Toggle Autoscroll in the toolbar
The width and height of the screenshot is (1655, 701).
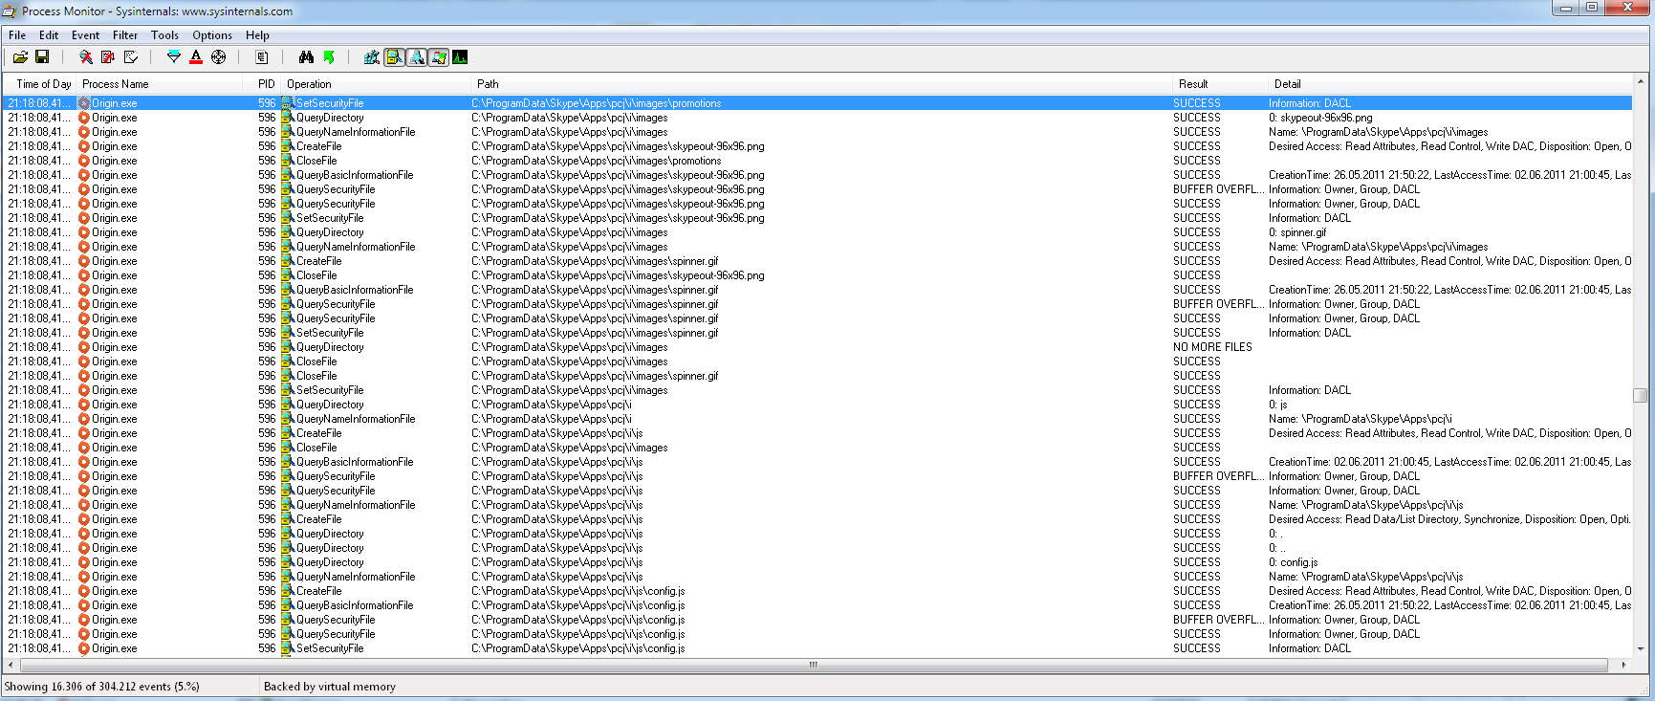pos(107,57)
